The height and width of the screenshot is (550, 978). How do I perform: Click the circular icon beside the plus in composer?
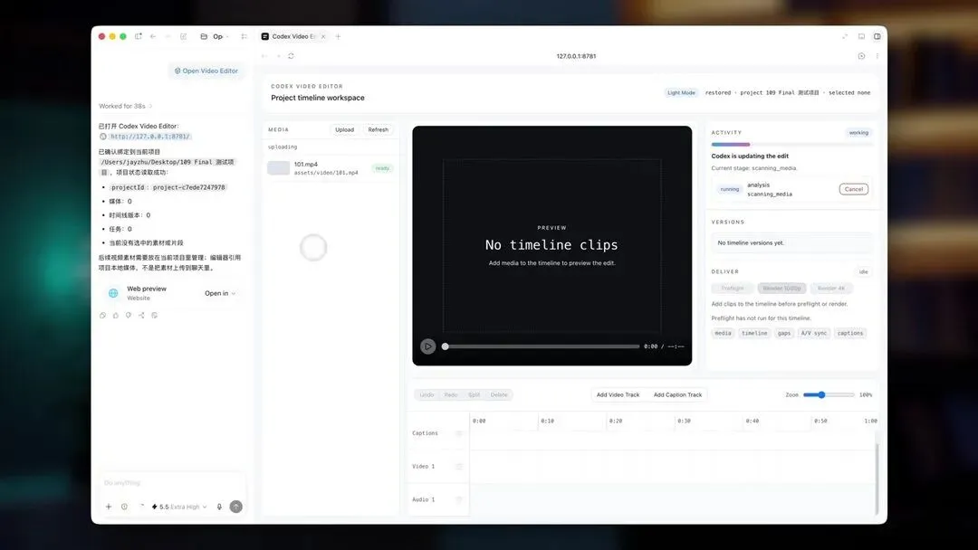124,507
